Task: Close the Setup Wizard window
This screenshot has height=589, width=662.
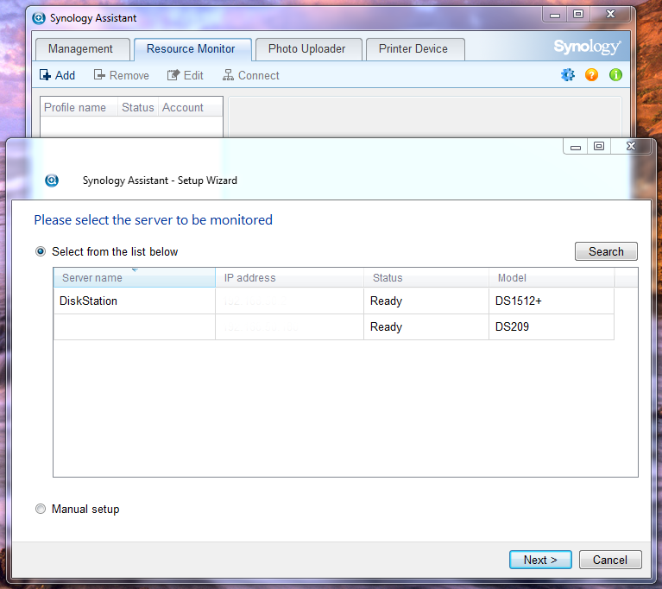Action: 631,146
